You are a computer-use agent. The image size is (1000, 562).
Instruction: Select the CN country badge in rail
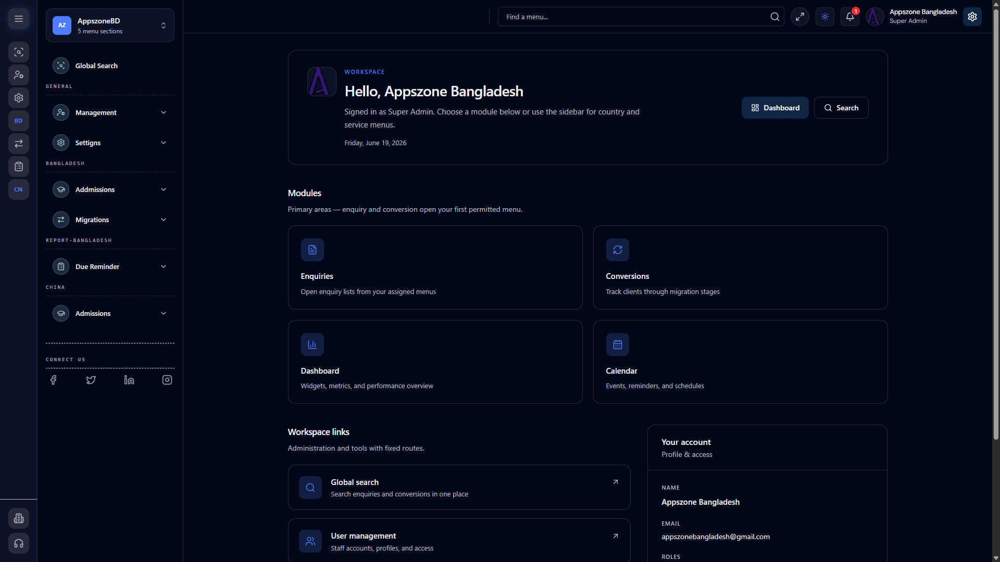[x=19, y=189]
